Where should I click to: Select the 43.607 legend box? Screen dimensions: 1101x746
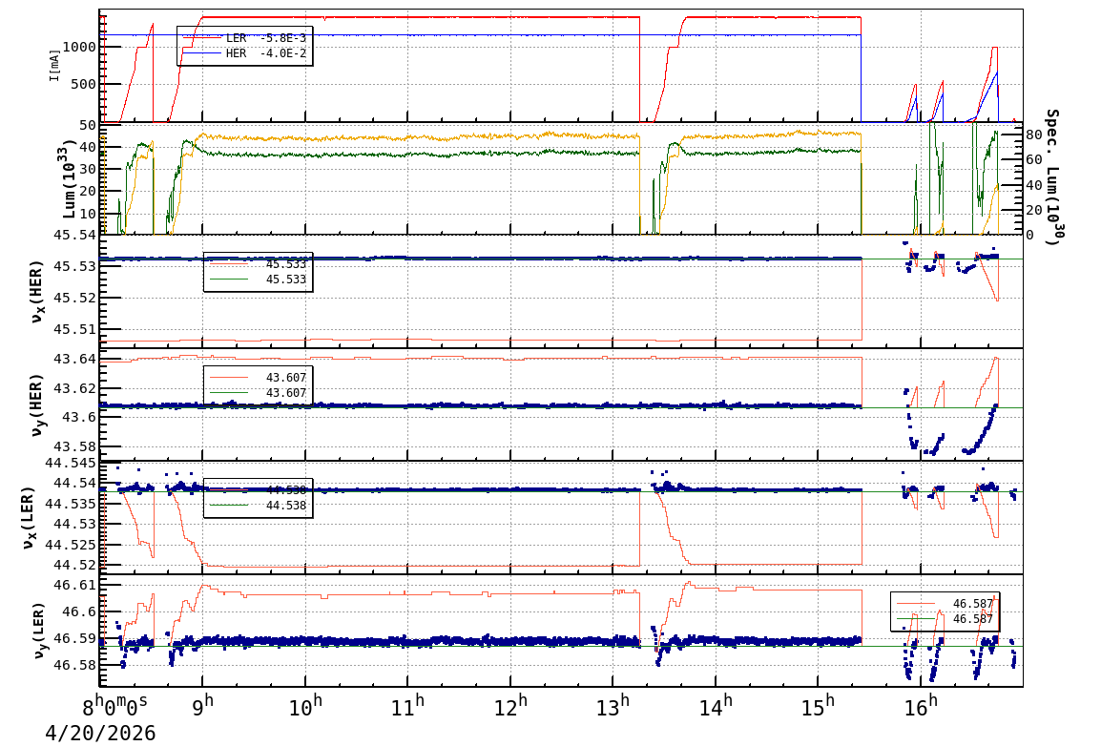coord(258,385)
